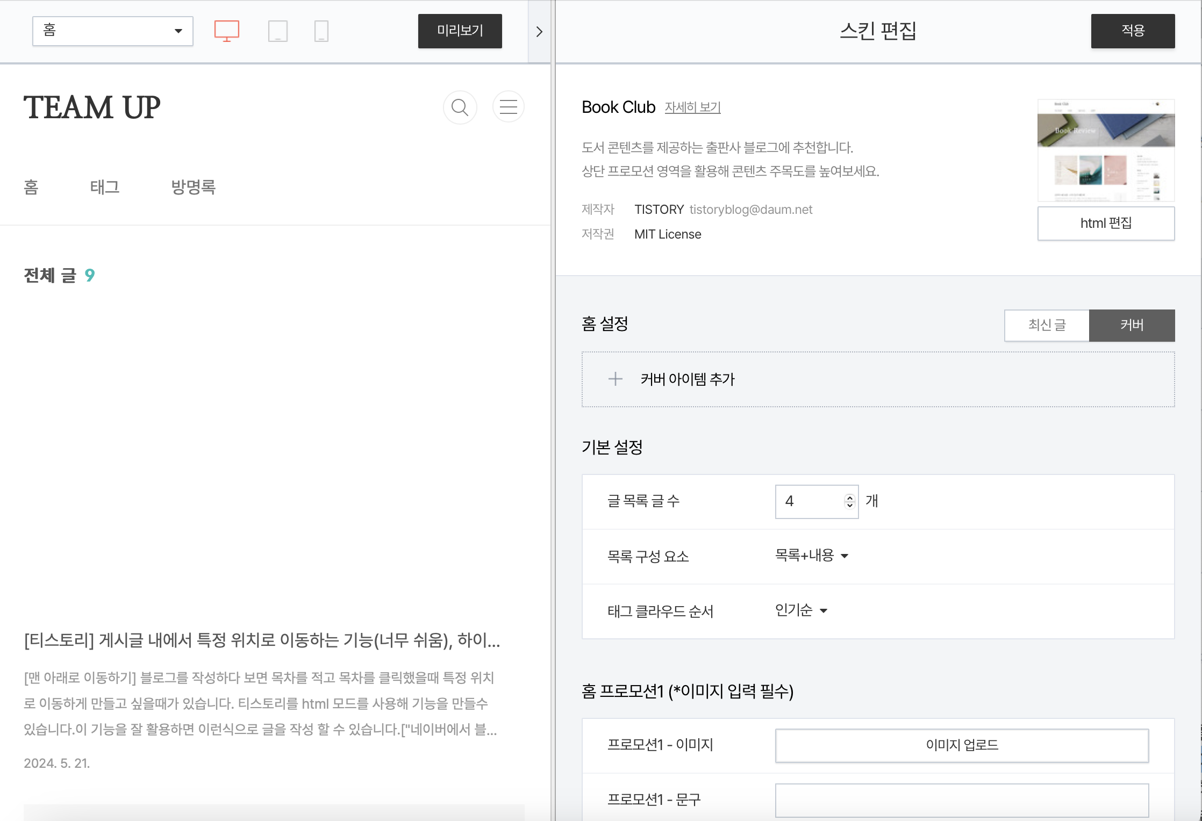Expand 목록+내용 list composition dropdown
This screenshot has height=821, width=1202.
[811, 556]
